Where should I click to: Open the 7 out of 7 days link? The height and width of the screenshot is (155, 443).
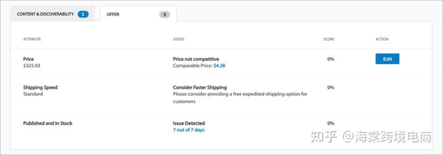(x=189, y=130)
